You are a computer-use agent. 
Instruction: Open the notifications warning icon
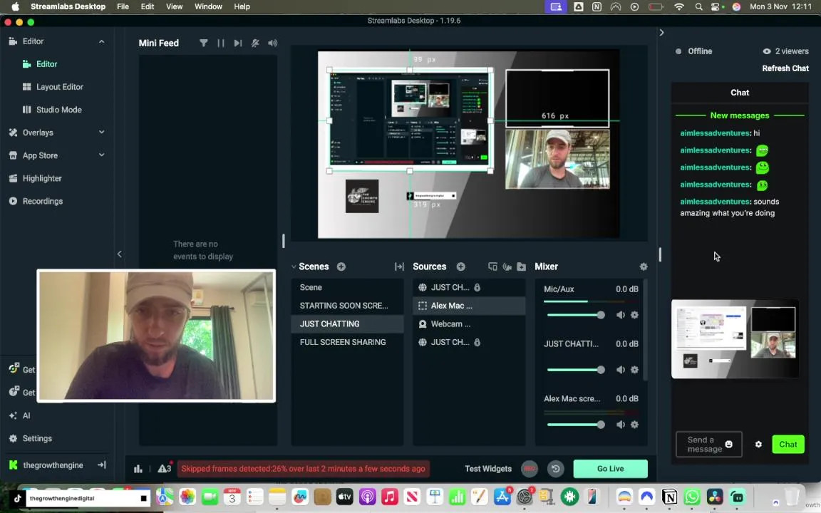(x=165, y=468)
